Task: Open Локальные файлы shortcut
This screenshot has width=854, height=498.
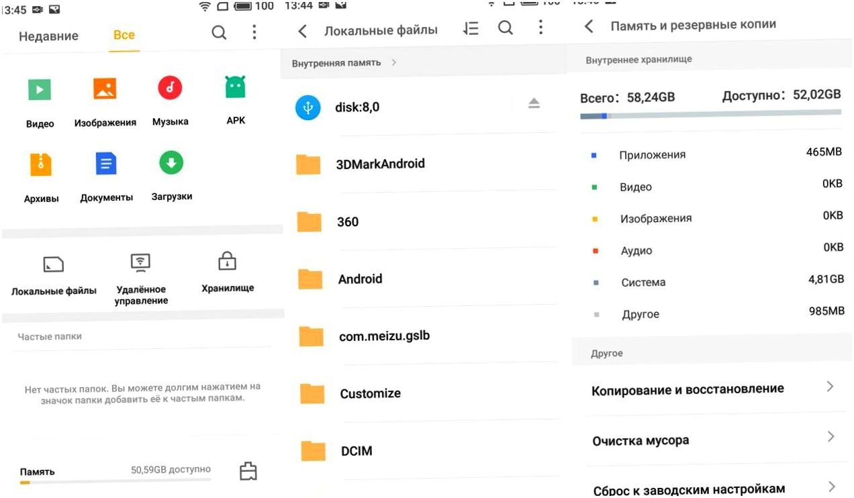Action: (x=54, y=275)
